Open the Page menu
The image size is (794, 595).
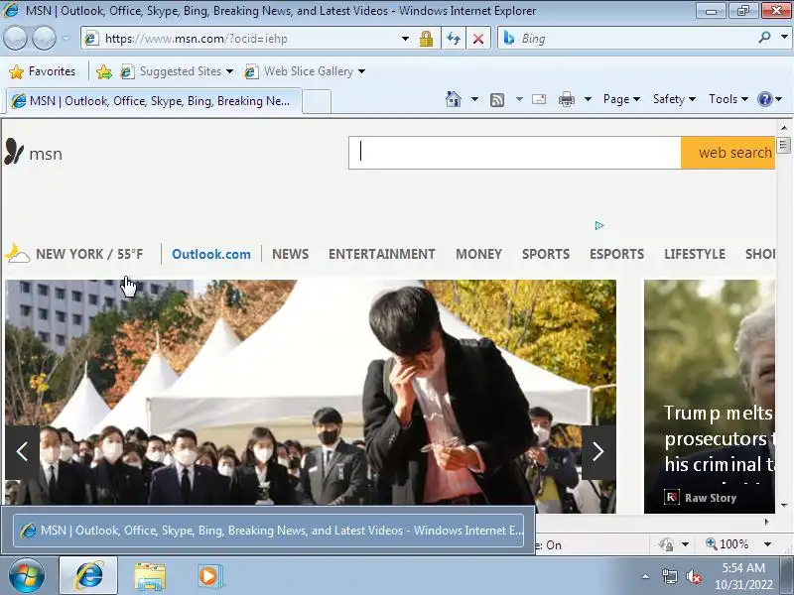tap(621, 99)
